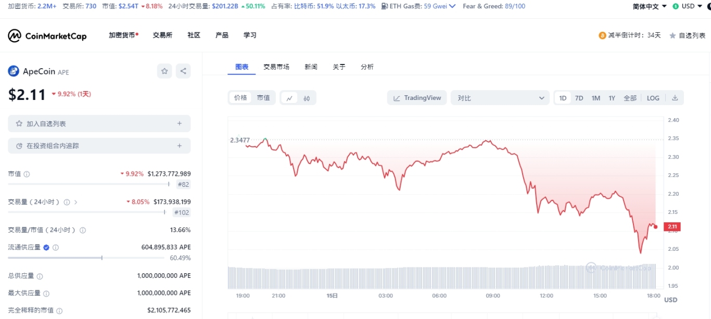The width and height of the screenshot is (711, 319).
Task: Open info icon next to 完全稀释的市值
Action: click(x=59, y=311)
